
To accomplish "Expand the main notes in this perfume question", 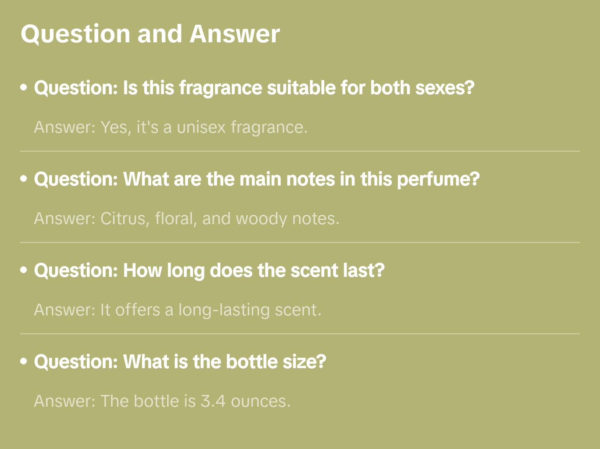I will click(256, 179).
